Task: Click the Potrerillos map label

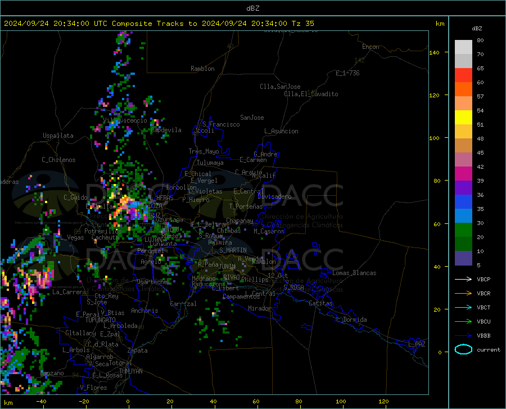Action: [x=103, y=231]
